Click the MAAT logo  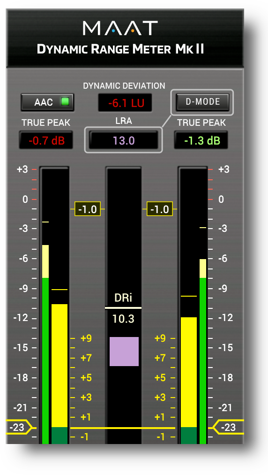(120, 28)
